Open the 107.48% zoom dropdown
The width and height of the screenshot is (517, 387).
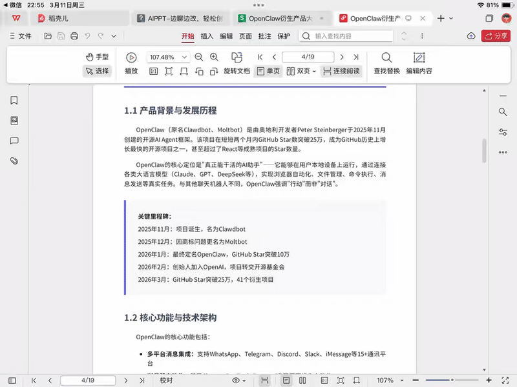pyautogui.click(x=167, y=57)
